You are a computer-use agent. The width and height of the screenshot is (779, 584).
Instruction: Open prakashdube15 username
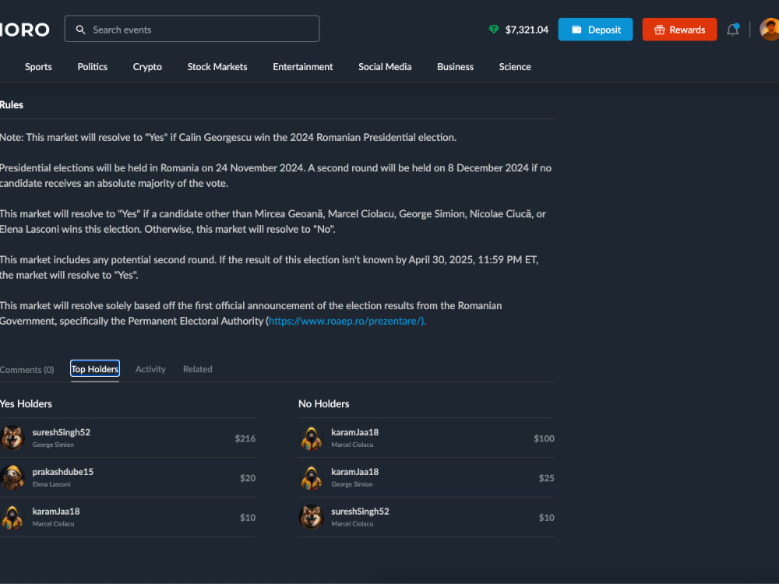pyautogui.click(x=62, y=472)
